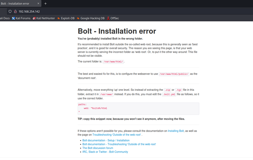Click the /var/www/html/ current folder code

113,62
